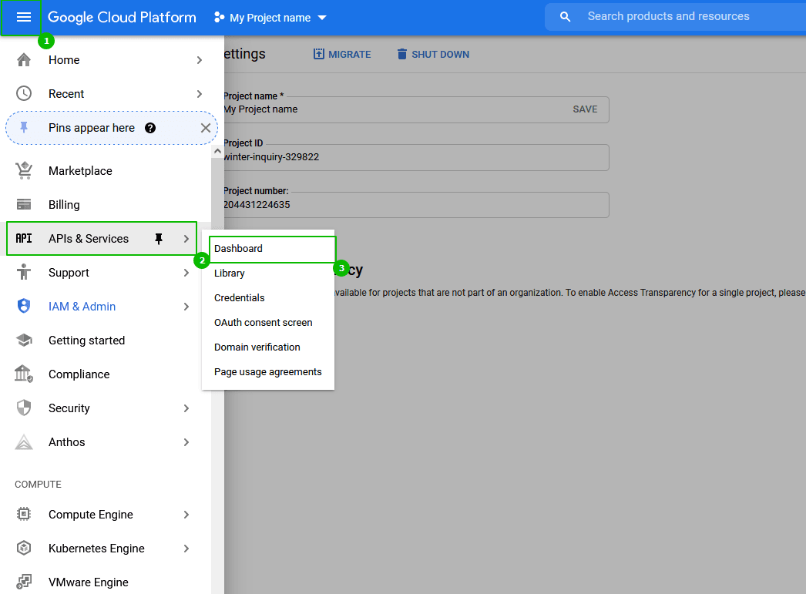Click the IAM & Admin shield icon
This screenshot has width=806, height=594.
(24, 307)
